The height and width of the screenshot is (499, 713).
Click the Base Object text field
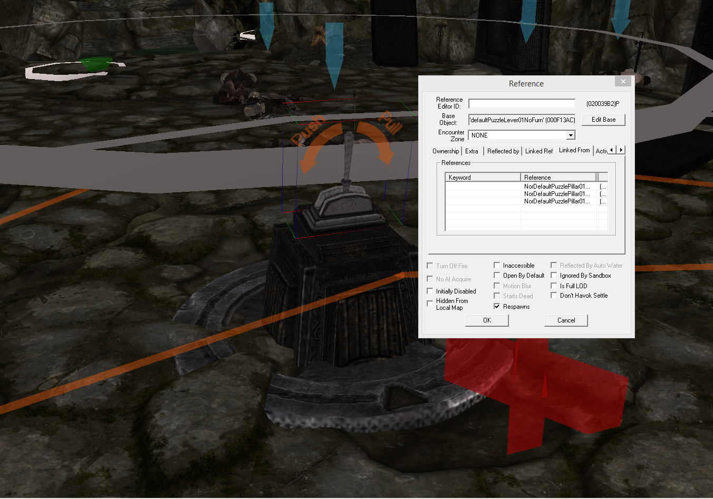522,120
